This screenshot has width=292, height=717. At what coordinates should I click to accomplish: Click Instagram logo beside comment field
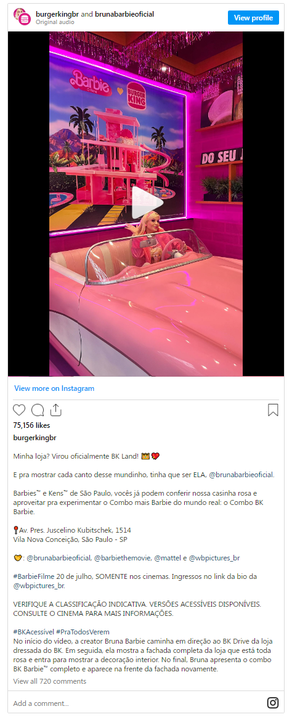(x=273, y=703)
